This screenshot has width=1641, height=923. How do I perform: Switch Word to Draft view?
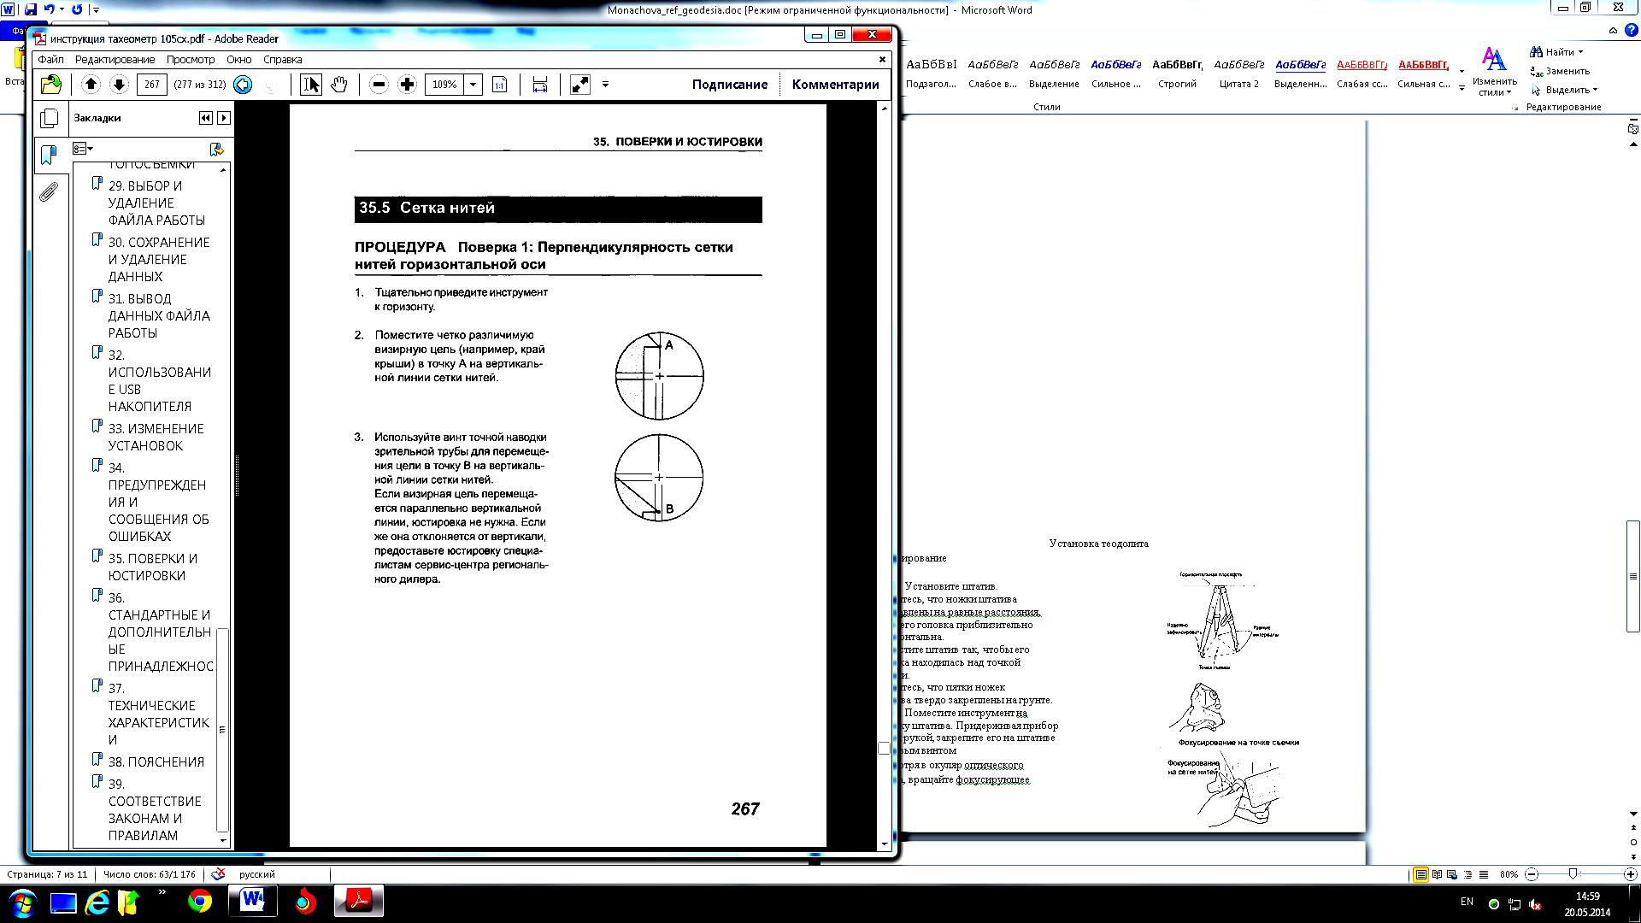(1484, 874)
